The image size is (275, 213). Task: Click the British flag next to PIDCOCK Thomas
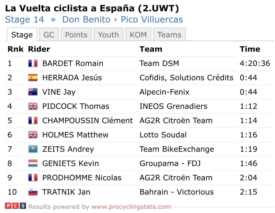point(33,106)
